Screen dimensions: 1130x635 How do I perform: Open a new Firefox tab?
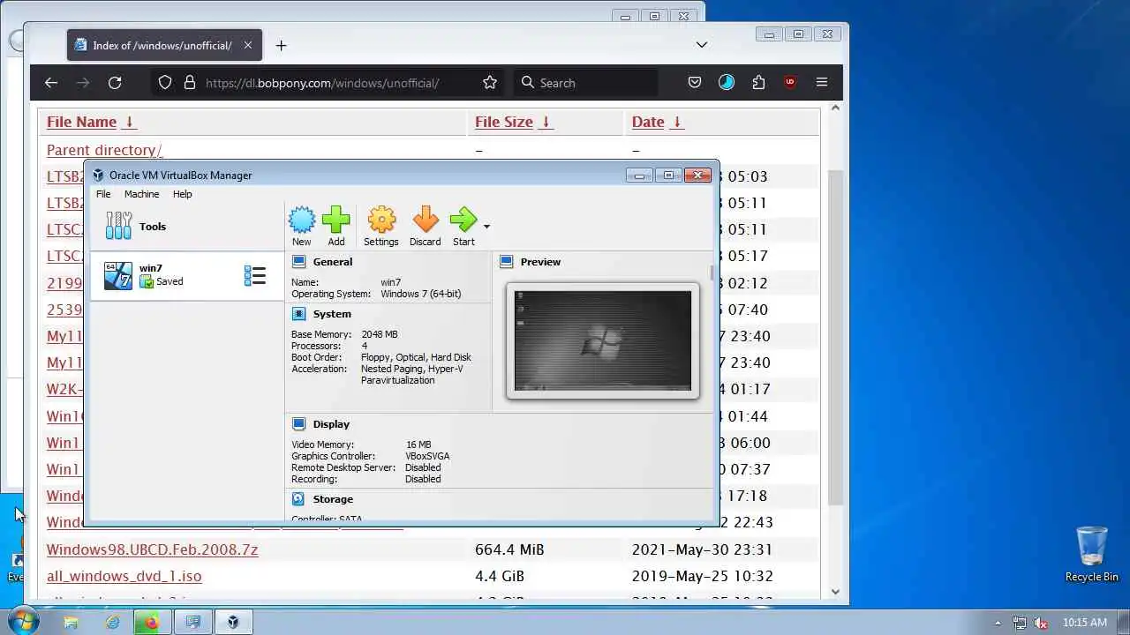coord(281,46)
